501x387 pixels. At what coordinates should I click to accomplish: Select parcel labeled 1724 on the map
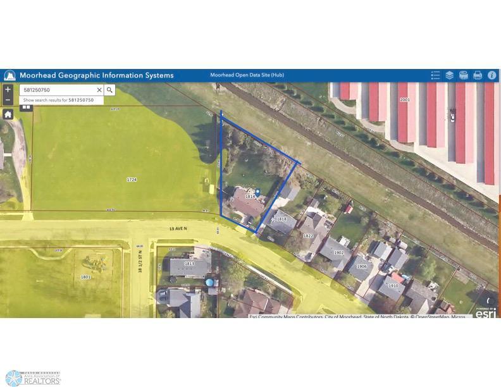[x=132, y=180]
